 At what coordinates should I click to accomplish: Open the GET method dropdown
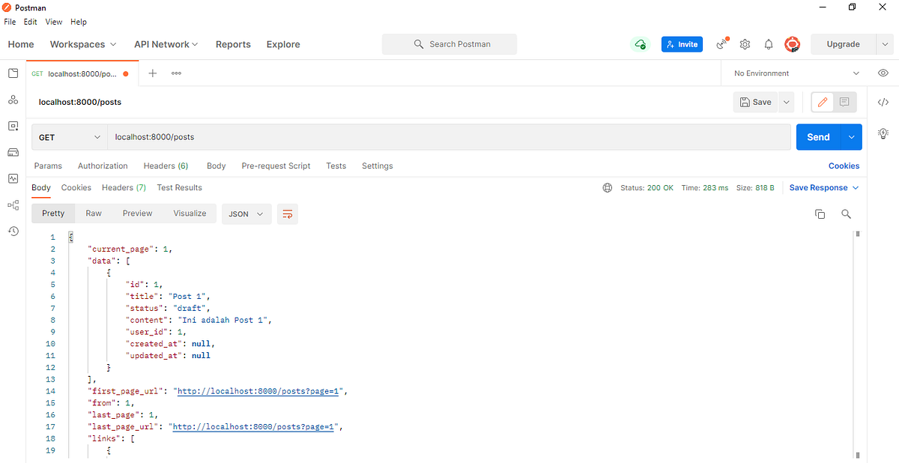pos(69,137)
